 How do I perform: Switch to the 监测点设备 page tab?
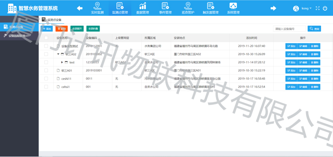pos(52,19)
